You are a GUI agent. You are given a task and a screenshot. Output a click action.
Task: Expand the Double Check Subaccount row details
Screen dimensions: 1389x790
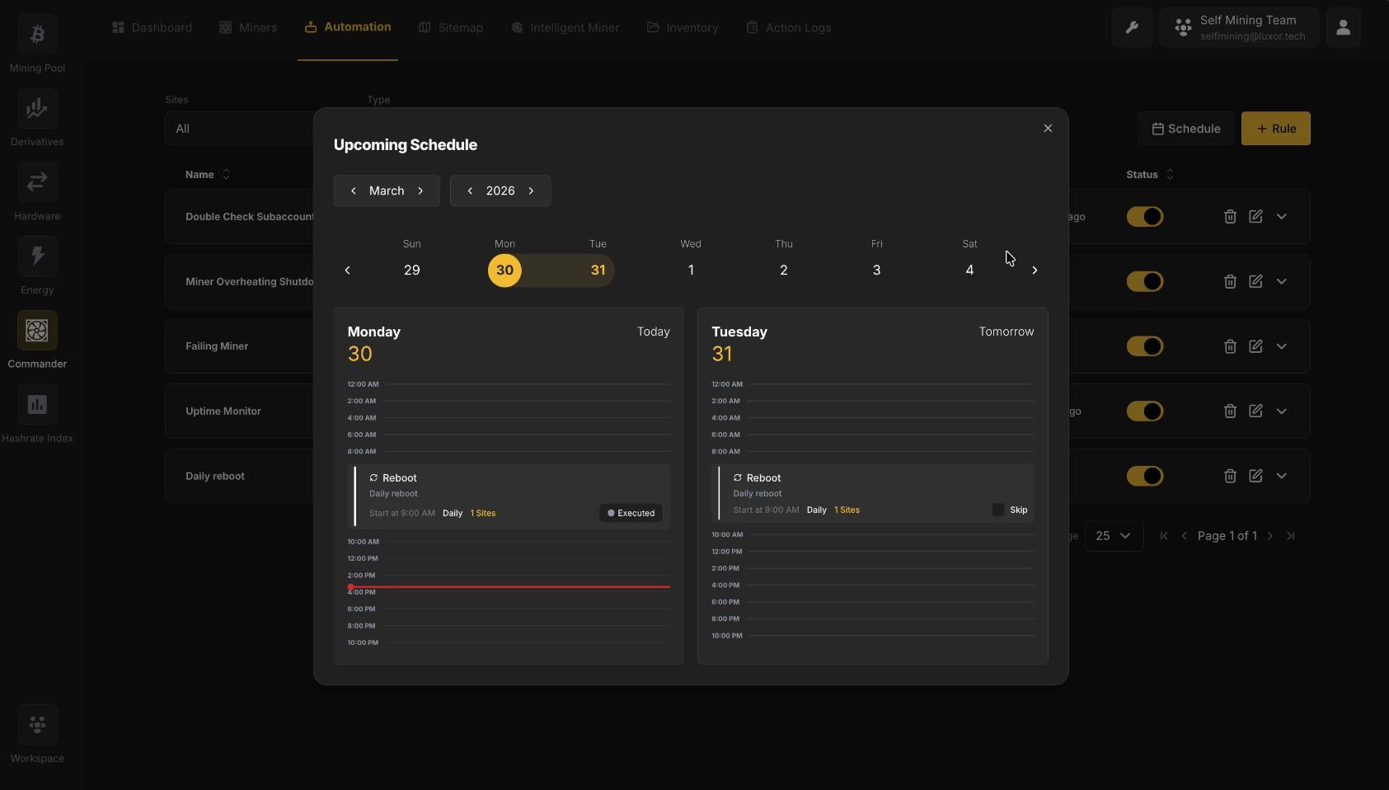tap(1282, 216)
